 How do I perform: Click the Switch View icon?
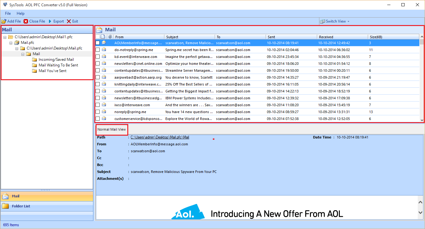[x=323, y=21]
